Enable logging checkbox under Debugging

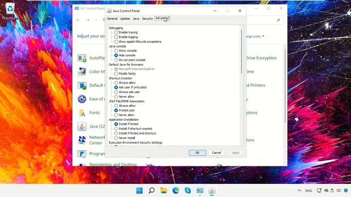116,37
